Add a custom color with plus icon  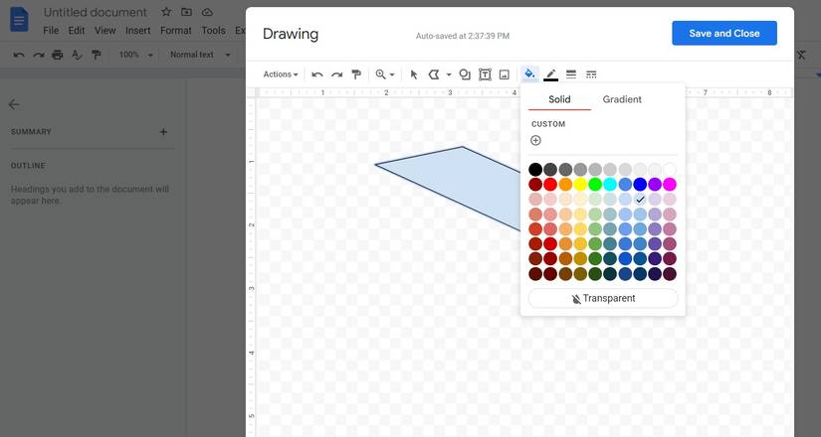(x=535, y=140)
